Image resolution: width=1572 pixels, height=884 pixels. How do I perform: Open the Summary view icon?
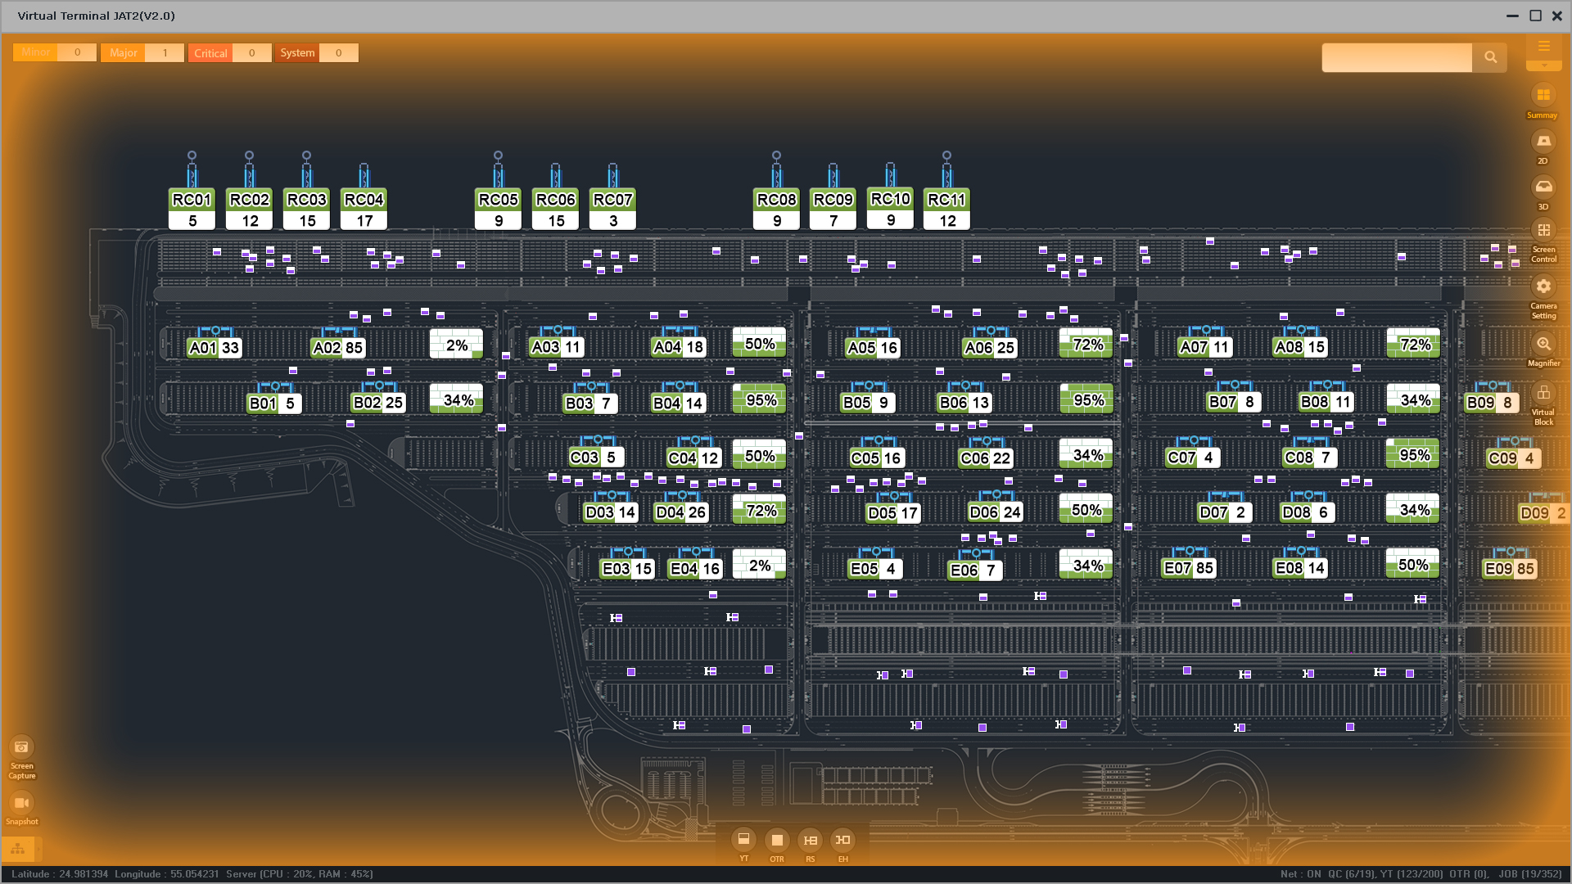1543,96
